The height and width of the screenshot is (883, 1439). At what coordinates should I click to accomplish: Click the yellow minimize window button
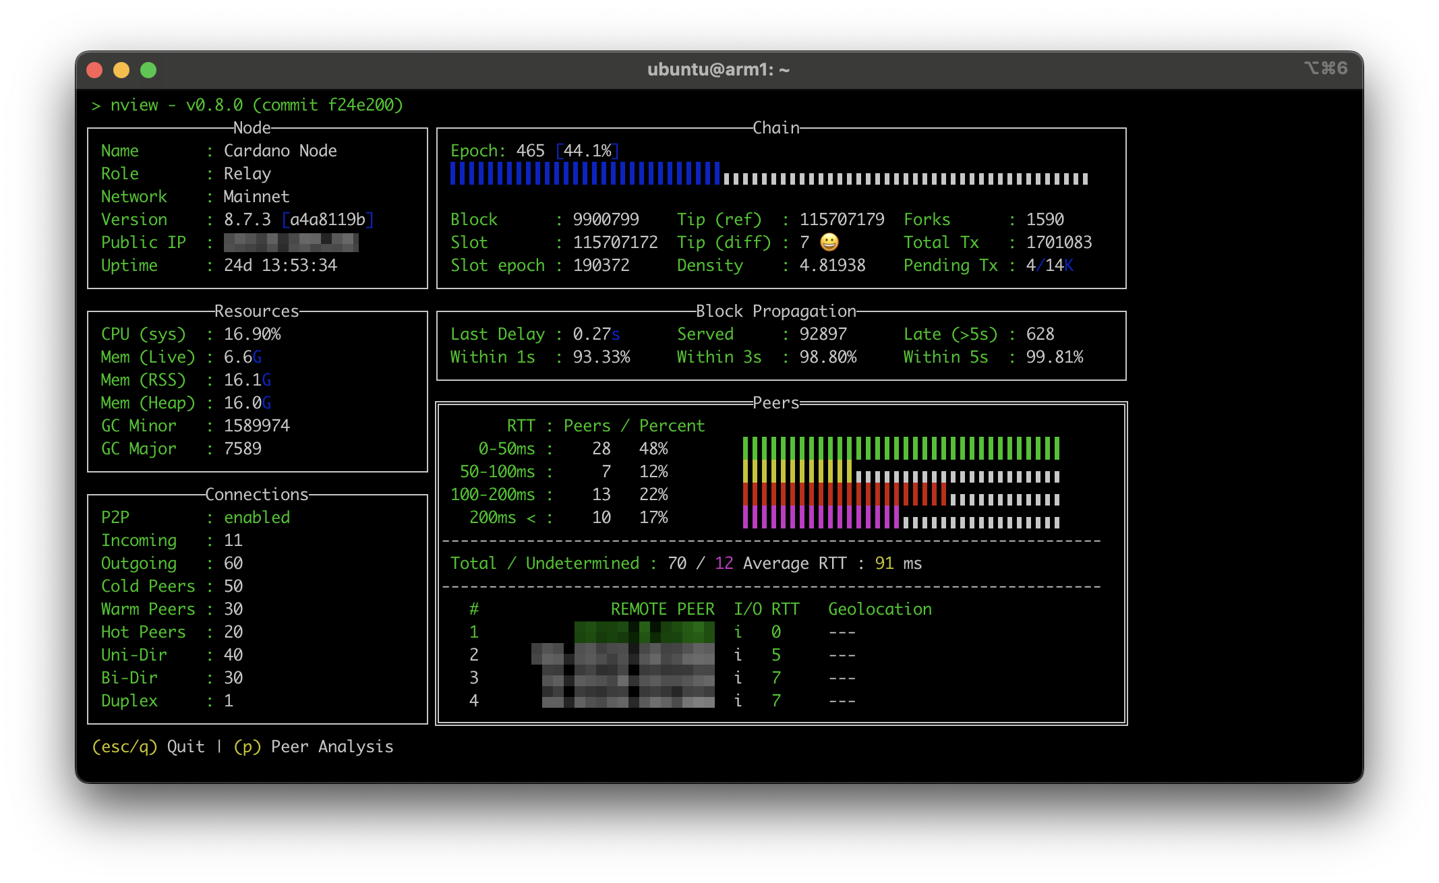pyautogui.click(x=121, y=70)
